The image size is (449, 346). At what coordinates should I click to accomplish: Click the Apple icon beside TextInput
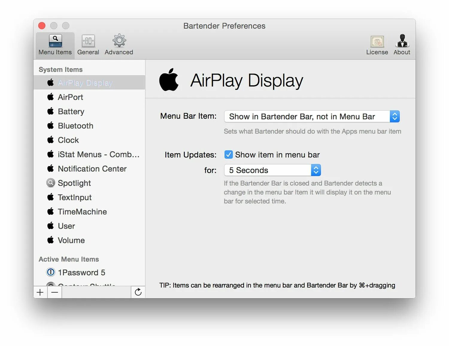[51, 197]
